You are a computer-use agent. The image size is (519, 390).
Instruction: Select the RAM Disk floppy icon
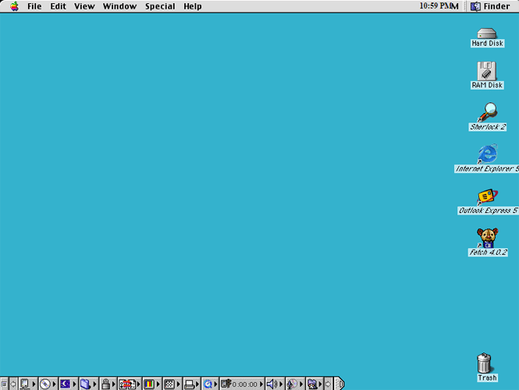486,71
